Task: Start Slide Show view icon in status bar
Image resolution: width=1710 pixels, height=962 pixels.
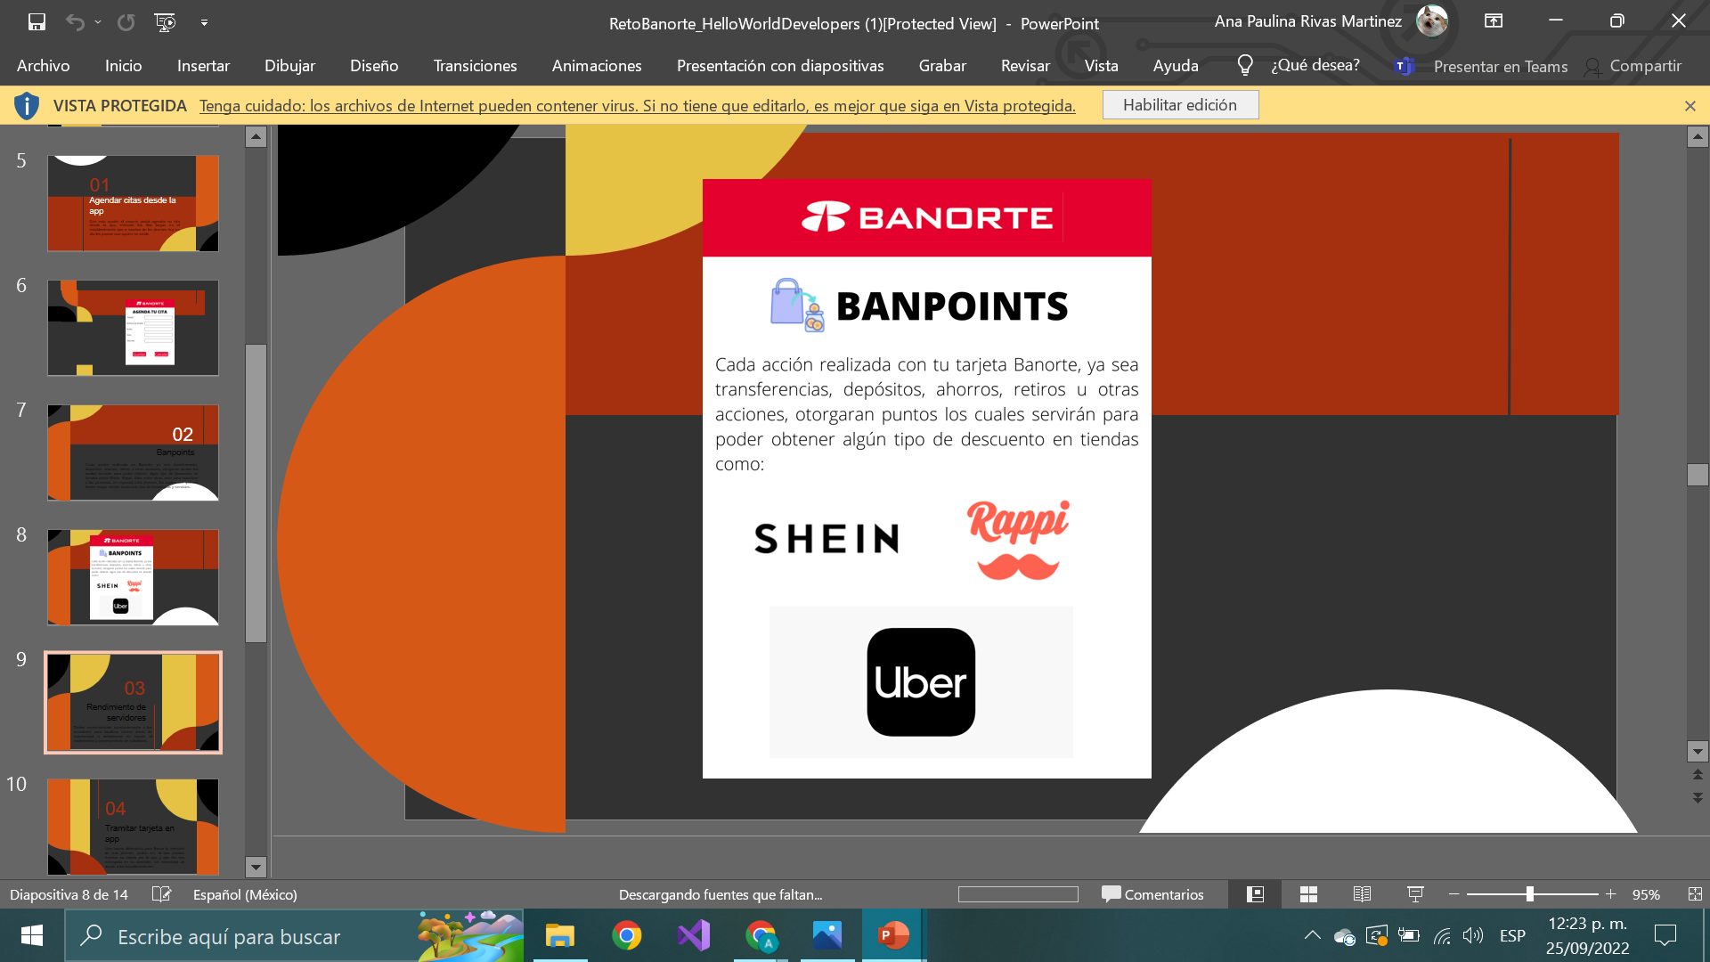Action: pyautogui.click(x=1415, y=894)
